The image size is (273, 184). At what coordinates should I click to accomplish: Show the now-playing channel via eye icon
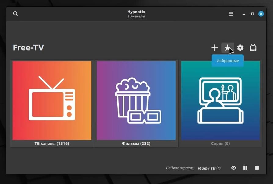234,167
